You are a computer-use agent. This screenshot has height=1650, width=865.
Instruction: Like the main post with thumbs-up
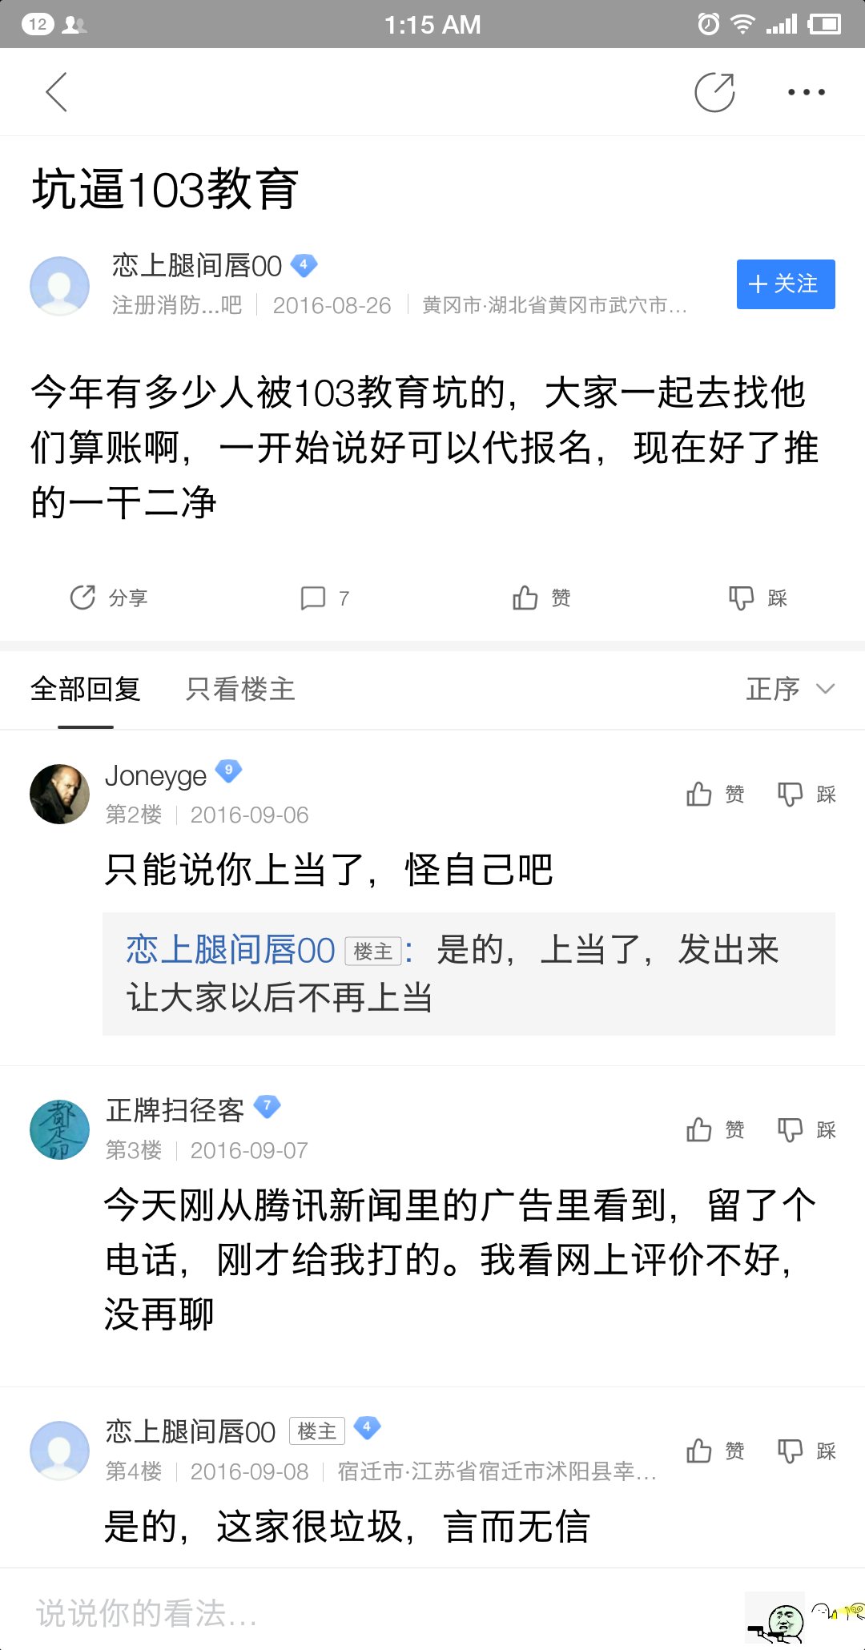(x=525, y=598)
